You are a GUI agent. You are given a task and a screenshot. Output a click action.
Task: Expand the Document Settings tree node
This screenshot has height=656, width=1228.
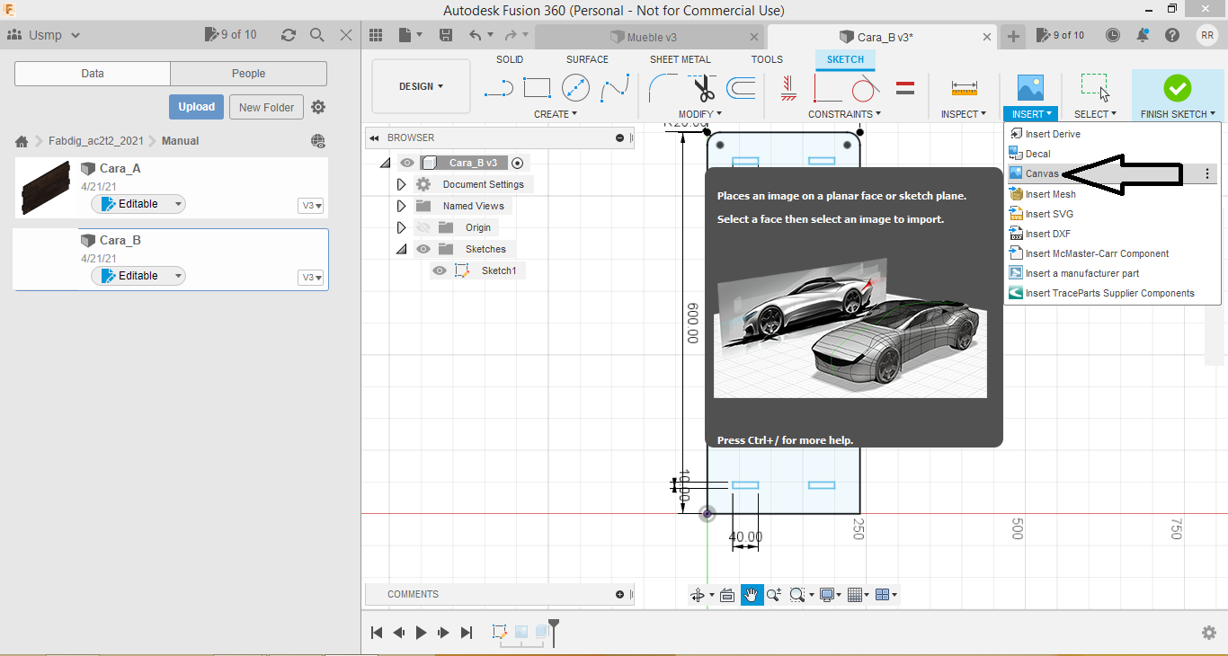(x=402, y=184)
